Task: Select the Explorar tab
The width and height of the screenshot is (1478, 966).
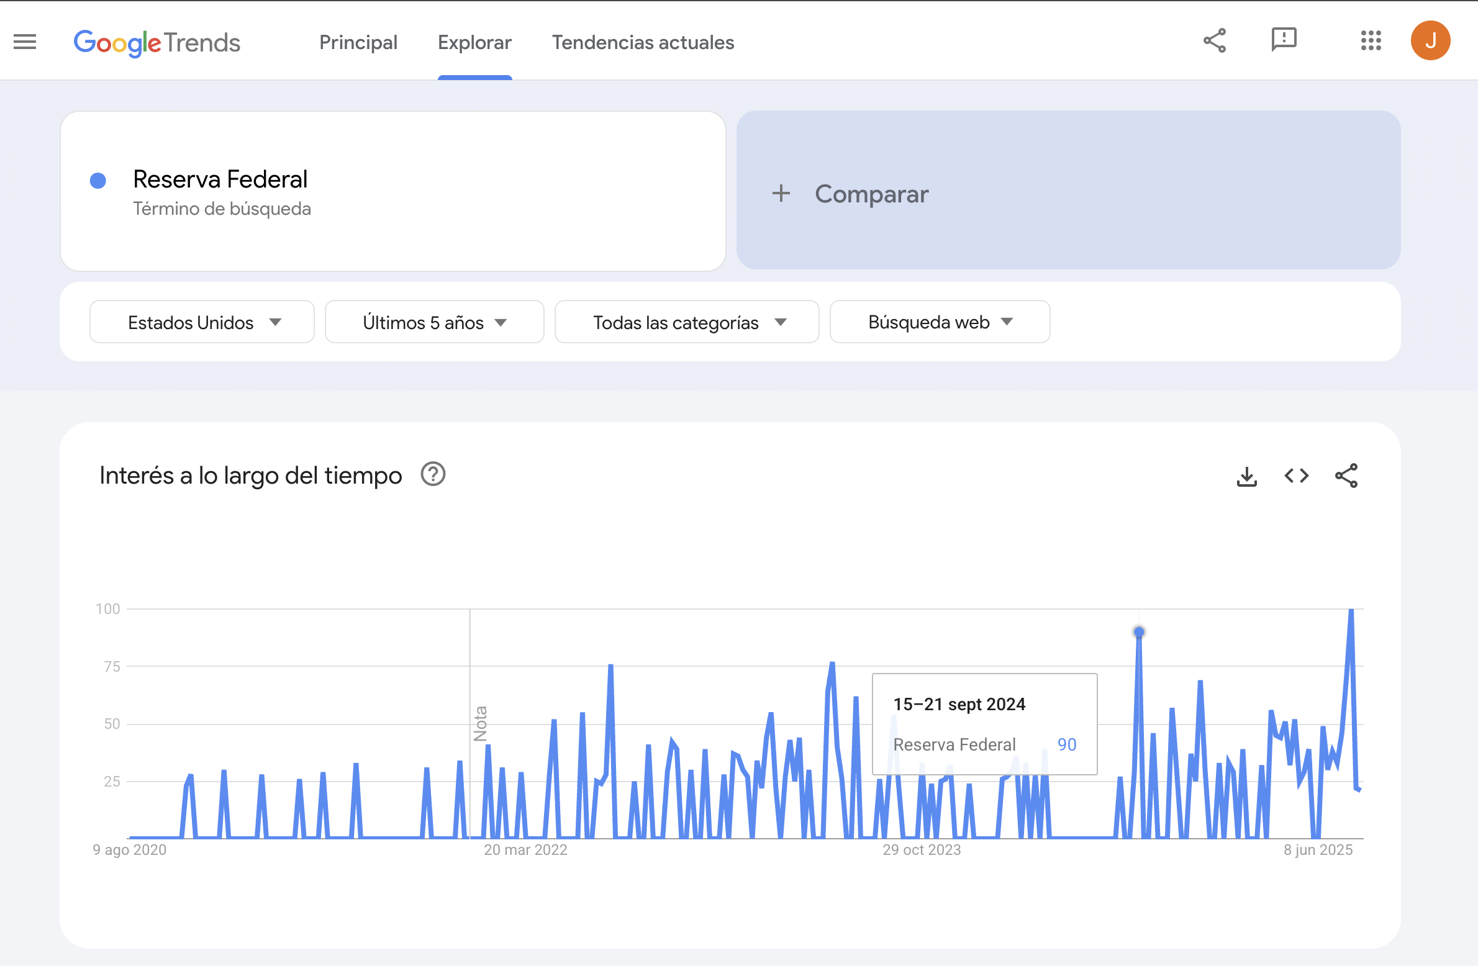Action: (474, 42)
